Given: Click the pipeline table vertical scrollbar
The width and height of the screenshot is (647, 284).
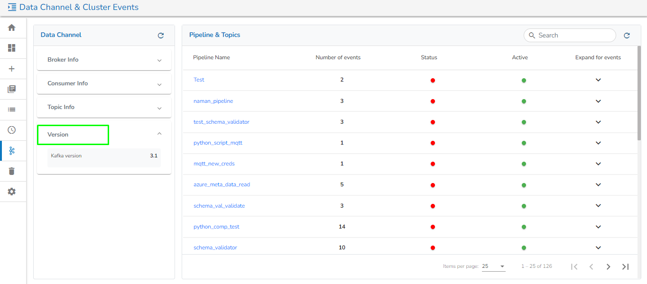Looking at the screenshot, I should click(x=639, y=100).
